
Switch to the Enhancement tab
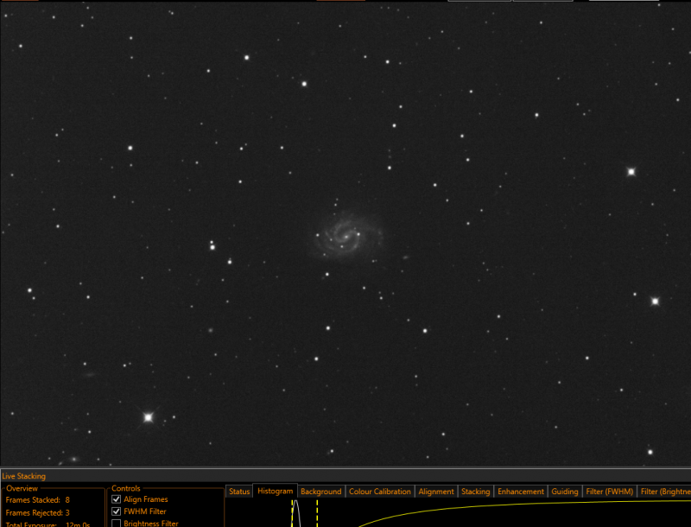click(521, 492)
